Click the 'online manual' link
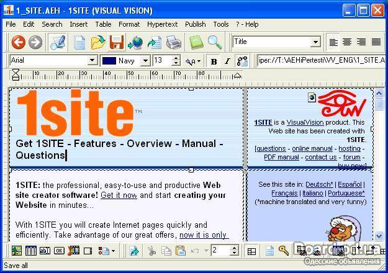388x273 pixels. [312, 148]
